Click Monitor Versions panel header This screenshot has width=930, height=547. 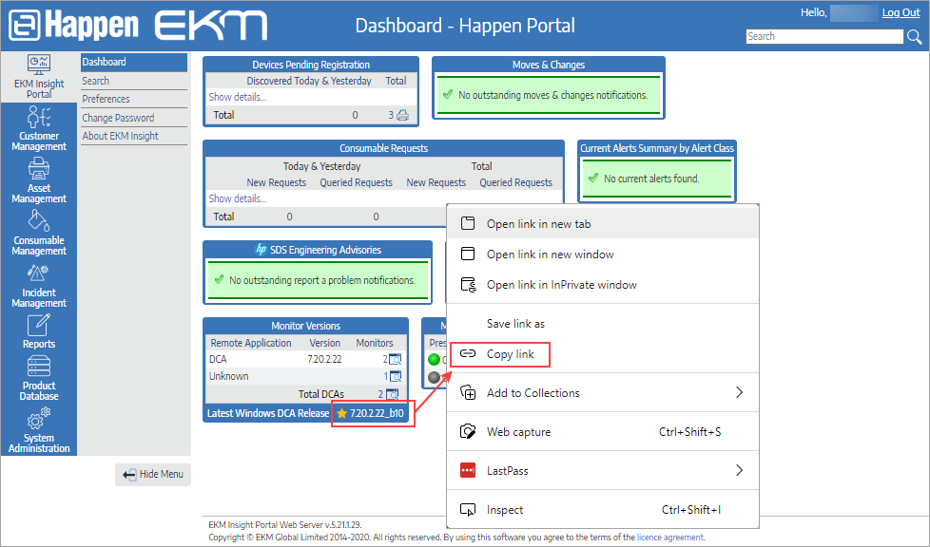[305, 326]
